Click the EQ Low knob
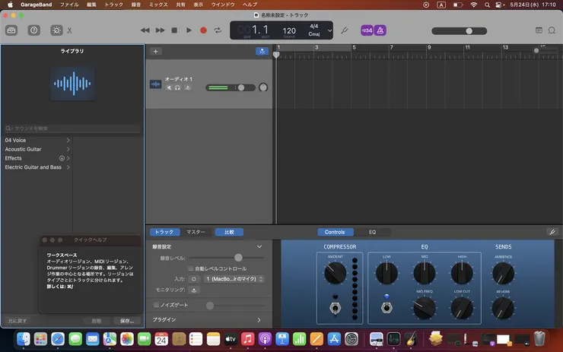Image resolution: width=563 pixels, height=352 pixels. coord(386,273)
